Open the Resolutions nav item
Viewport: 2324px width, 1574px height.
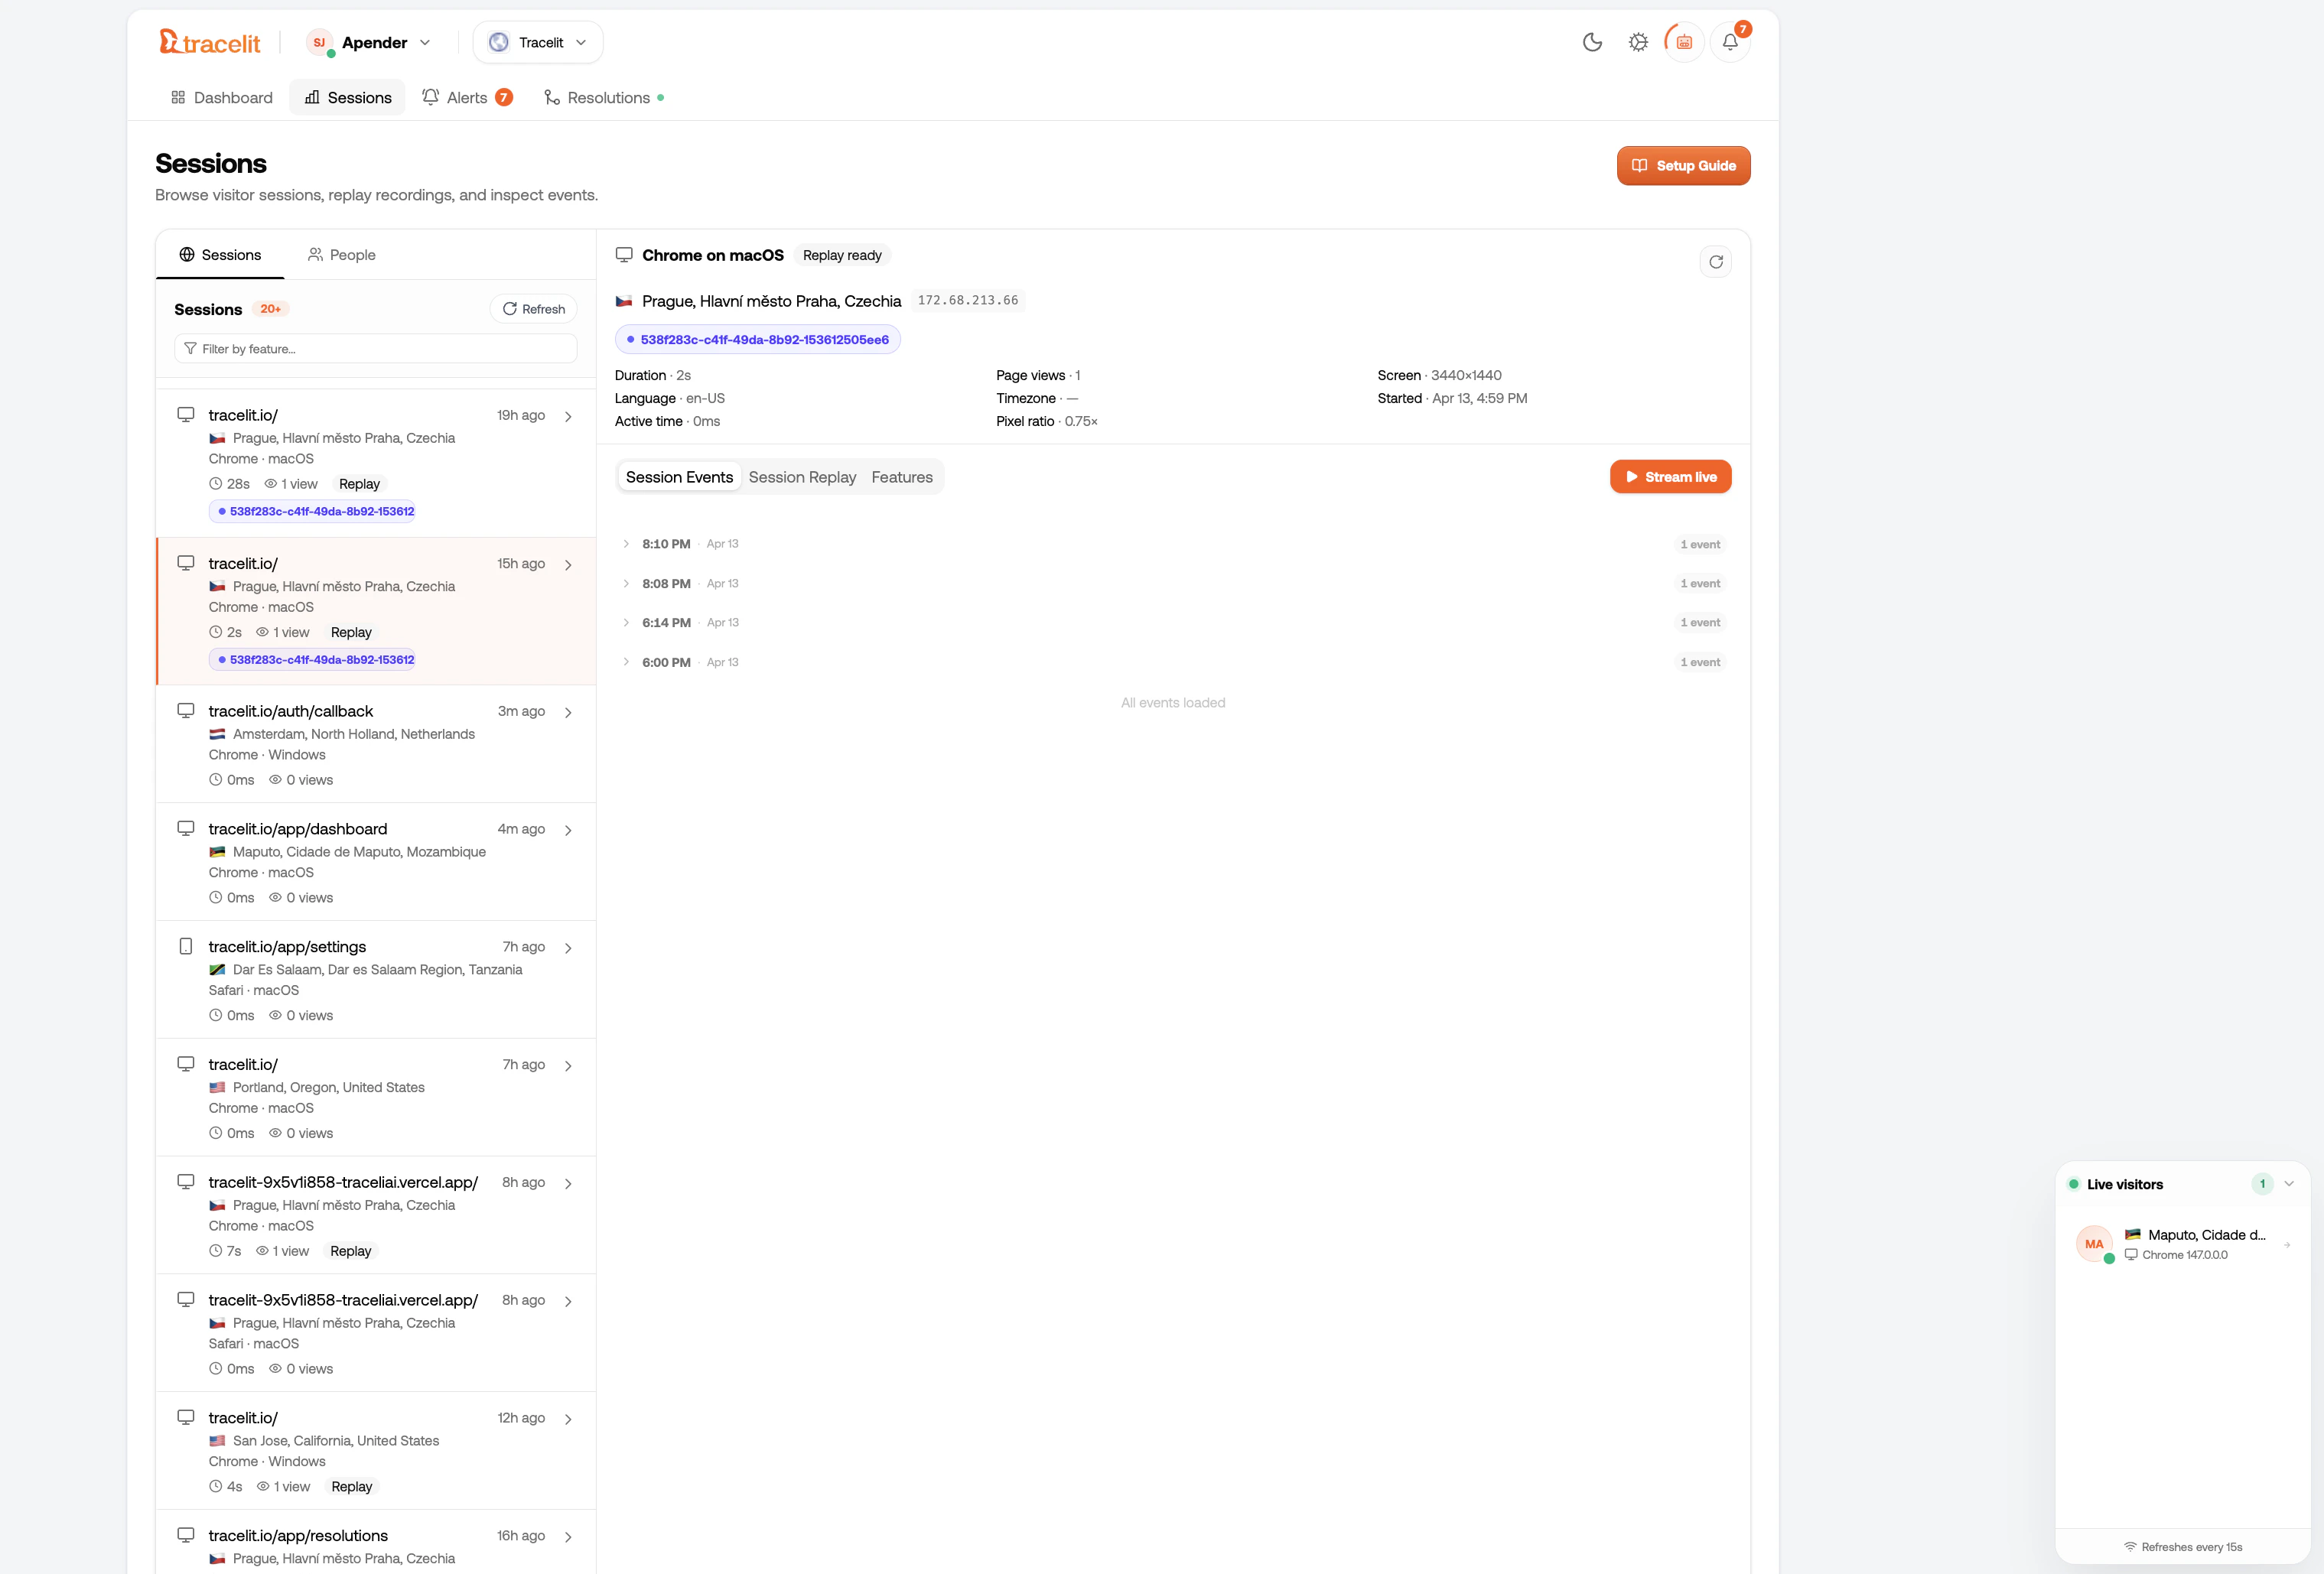[604, 97]
